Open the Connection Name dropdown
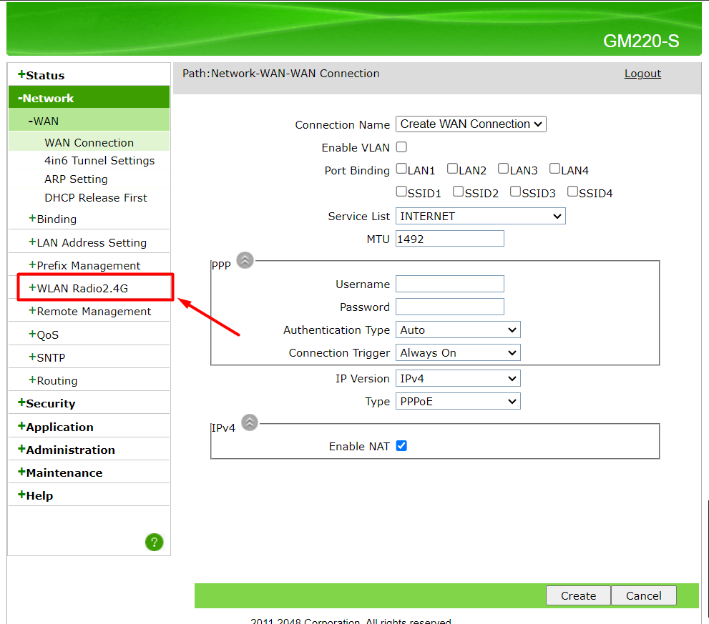This screenshot has width=709, height=624. tap(471, 124)
